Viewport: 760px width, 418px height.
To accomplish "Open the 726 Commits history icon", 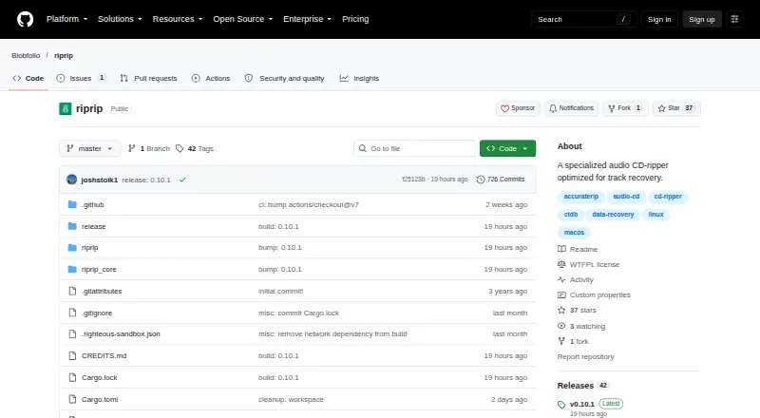I will pyautogui.click(x=481, y=180).
